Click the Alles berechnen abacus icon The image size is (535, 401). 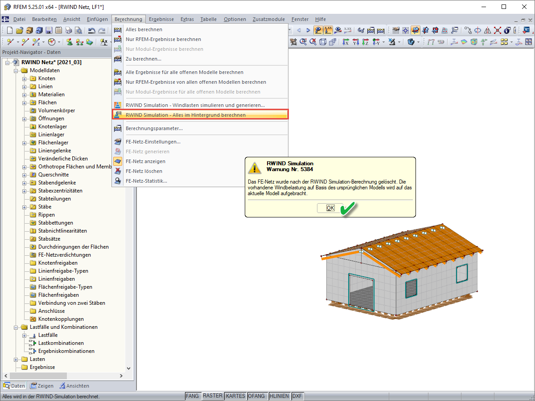coord(118,29)
